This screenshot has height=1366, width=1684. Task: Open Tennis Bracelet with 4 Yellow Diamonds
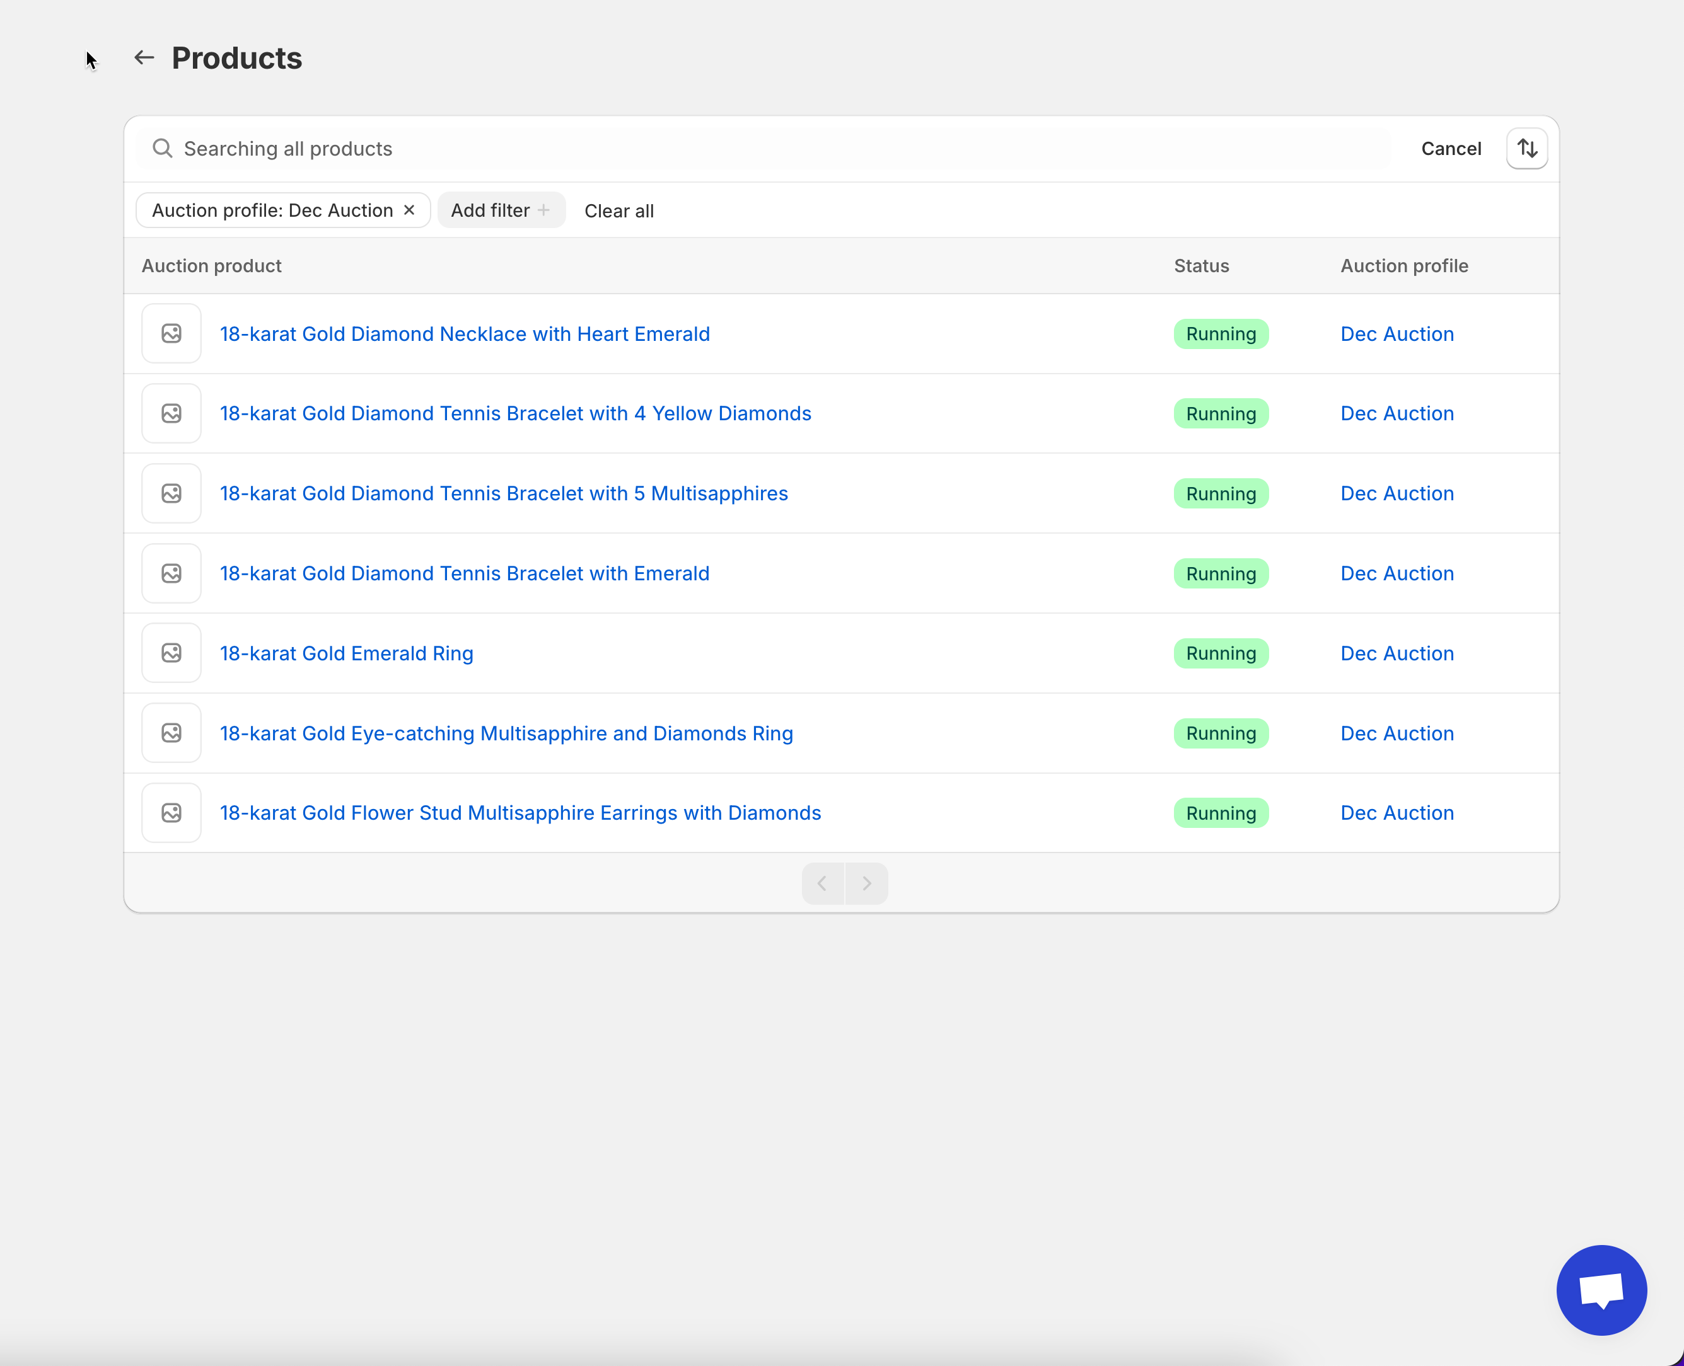pyautogui.click(x=515, y=413)
